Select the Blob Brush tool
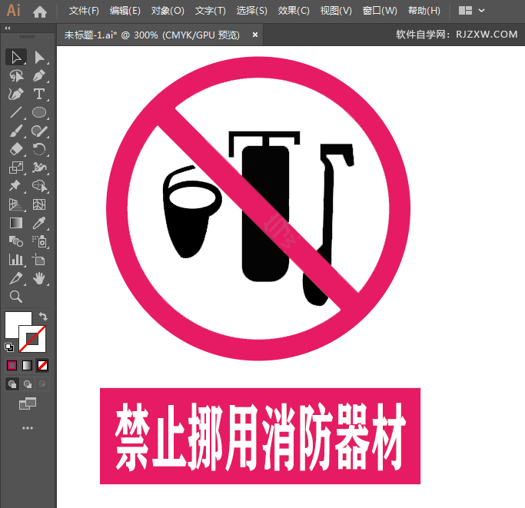The width and height of the screenshot is (525, 508). click(39, 131)
